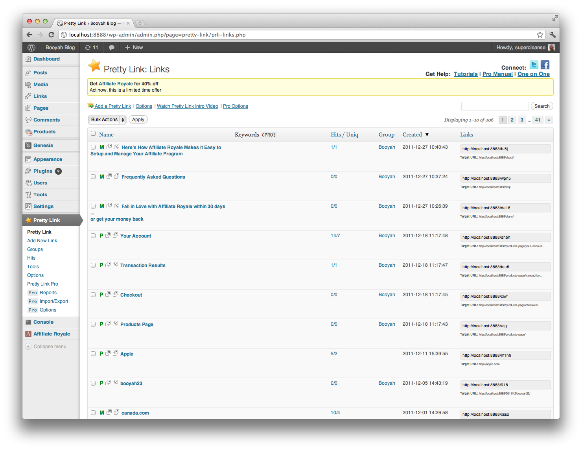This screenshot has height=450, width=582.
Task: Open the Pro Reports submenu item
Action: tap(42, 293)
